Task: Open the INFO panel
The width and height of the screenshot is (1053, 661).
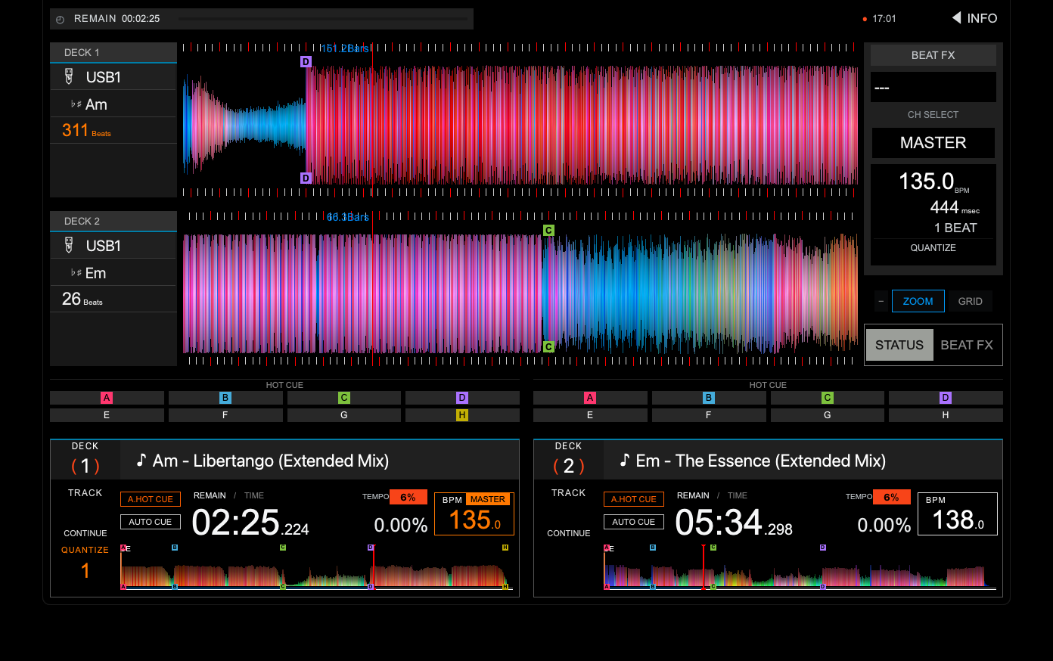Action: [975, 18]
